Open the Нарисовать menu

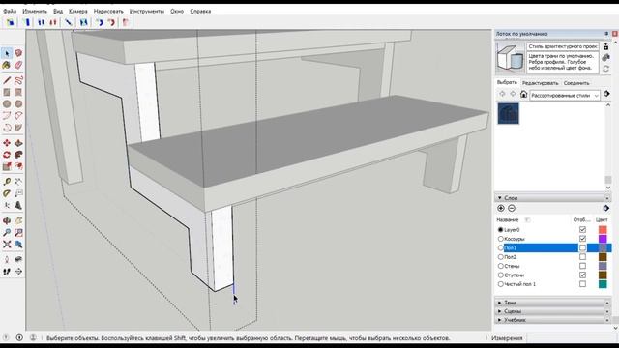tap(108, 11)
